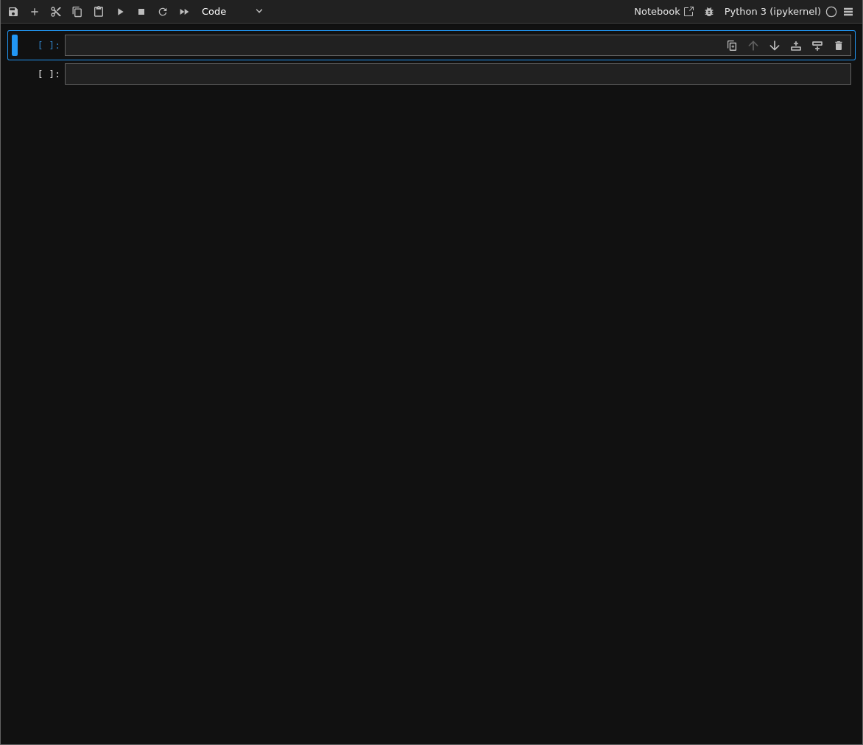The image size is (863, 745).
Task: Interrupt the kernel with the stop icon
Action: point(141,12)
